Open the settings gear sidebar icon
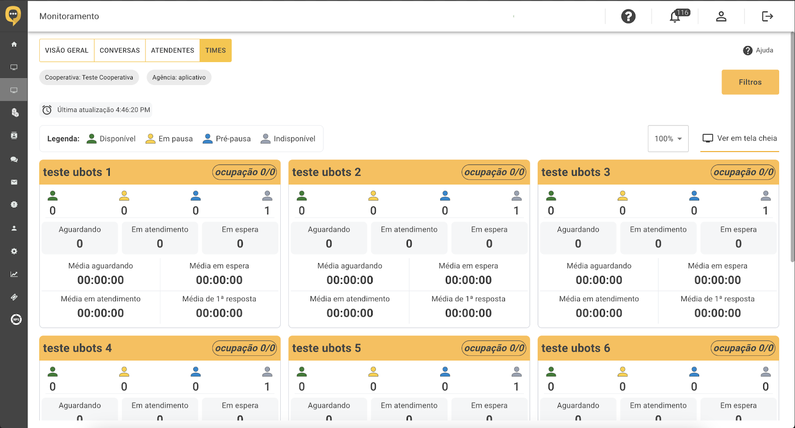The width and height of the screenshot is (795, 428). 14,251
